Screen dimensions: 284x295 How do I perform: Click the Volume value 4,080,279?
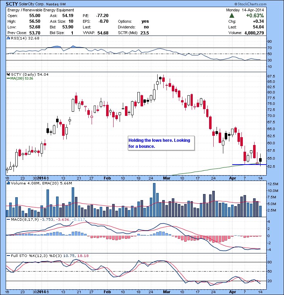pos(254,33)
